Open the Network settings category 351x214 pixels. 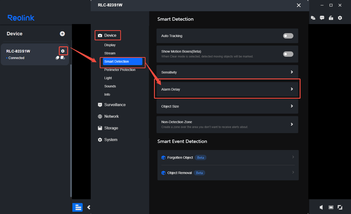click(108, 117)
